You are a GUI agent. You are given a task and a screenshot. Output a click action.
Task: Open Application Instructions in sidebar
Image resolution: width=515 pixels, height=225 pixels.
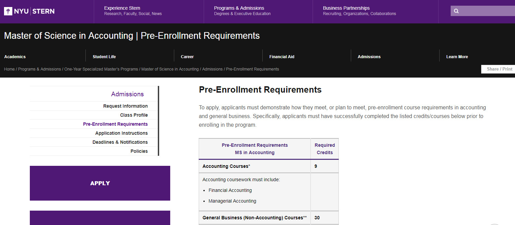click(121, 133)
